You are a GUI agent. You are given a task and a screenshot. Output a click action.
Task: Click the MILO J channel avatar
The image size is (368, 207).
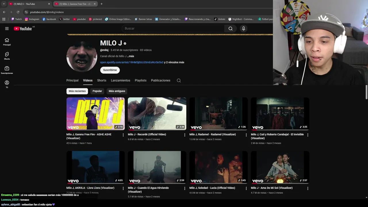[82, 56]
